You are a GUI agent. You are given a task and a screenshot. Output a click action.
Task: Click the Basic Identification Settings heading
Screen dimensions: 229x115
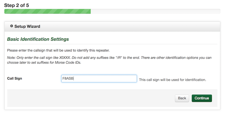(x=38, y=39)
